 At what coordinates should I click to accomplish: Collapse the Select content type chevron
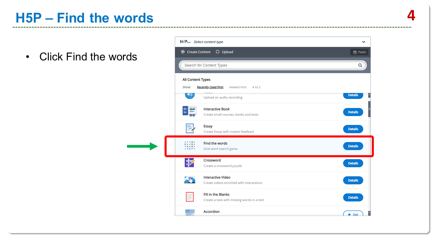364,42
